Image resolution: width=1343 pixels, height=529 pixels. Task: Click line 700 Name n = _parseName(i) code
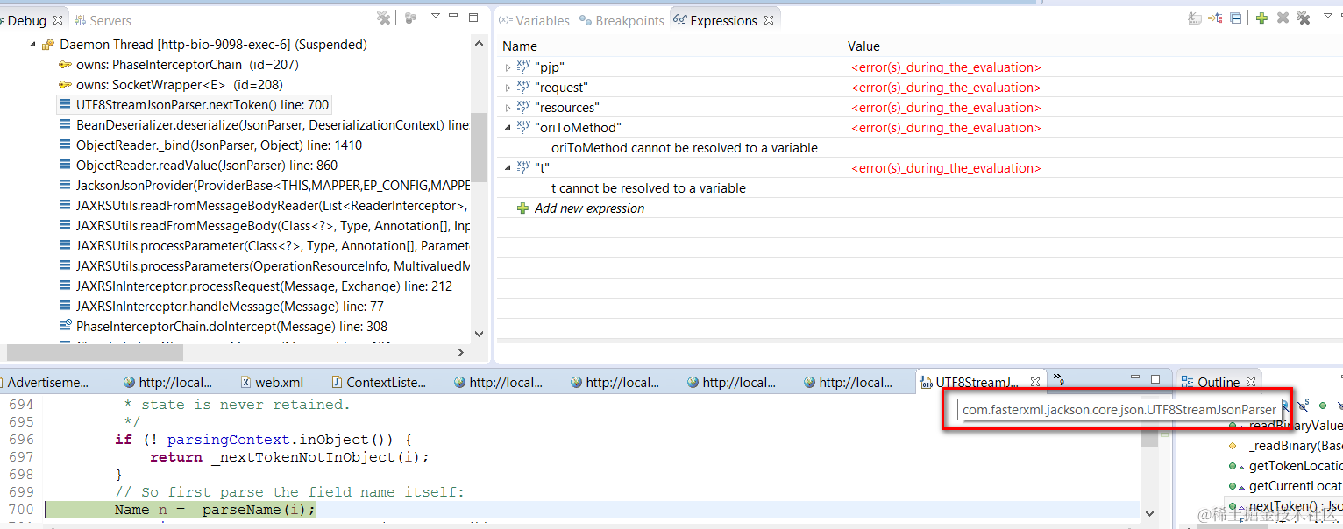click(x=215, y=510)
